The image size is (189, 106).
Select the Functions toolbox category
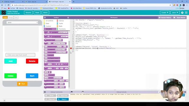click(62, 29)
